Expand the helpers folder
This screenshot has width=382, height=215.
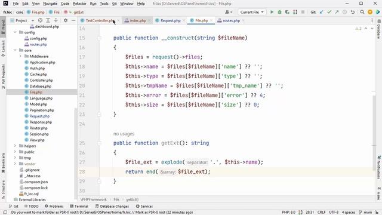pos(15,146)
